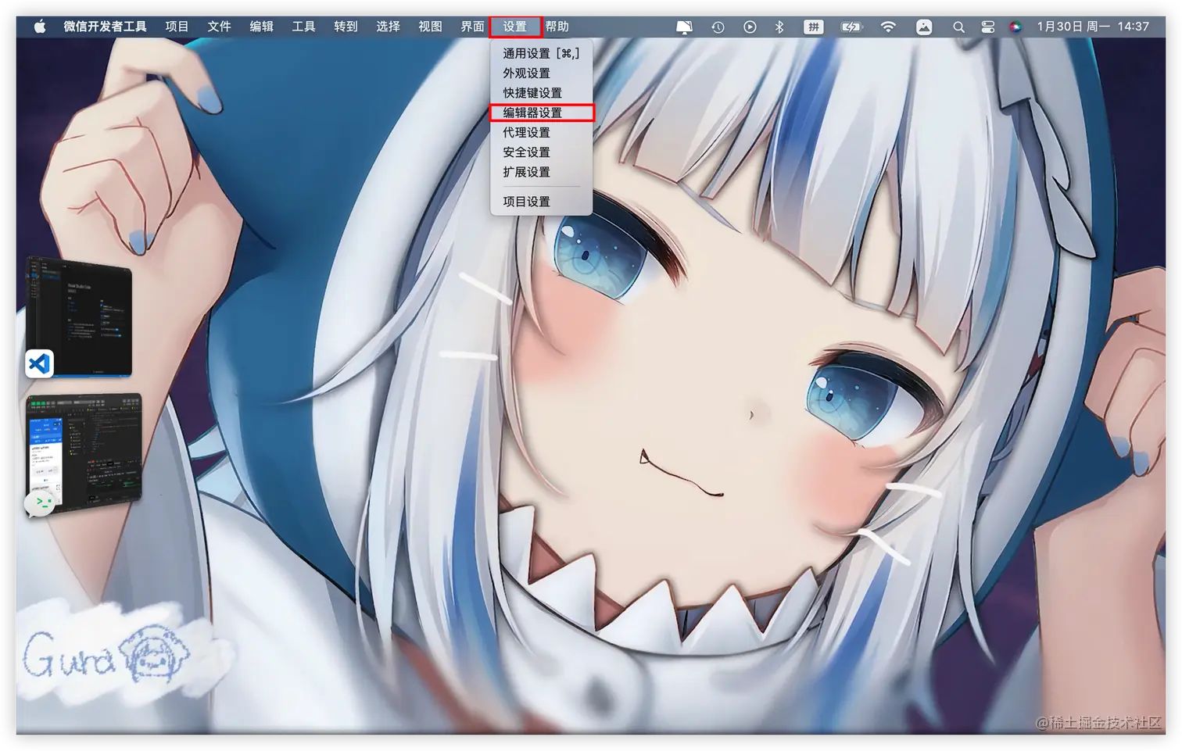Choose 扩展设置 menu entry
The image size is (1182, 751).
point(541,171)
